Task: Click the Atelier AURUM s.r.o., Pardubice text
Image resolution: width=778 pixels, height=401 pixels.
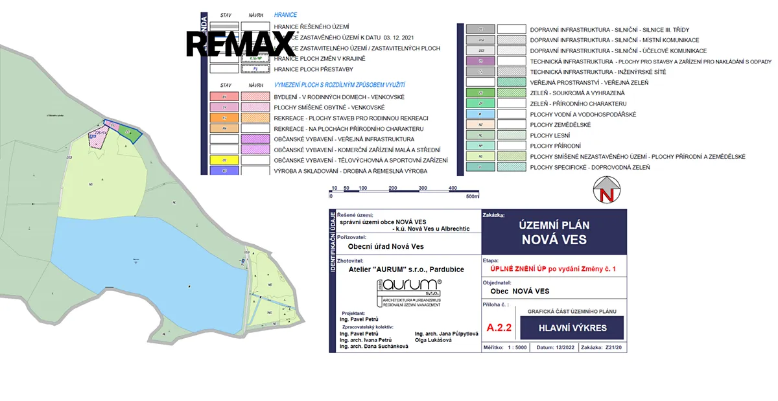Action: click(407, 269)
